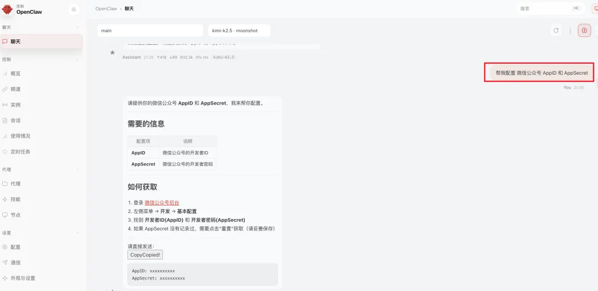The height and width of the screenshot is (291, 598).
Task: Collapse sidebar with the hamburger menu button
Action: pyautogui.click(x=74, y=9)
